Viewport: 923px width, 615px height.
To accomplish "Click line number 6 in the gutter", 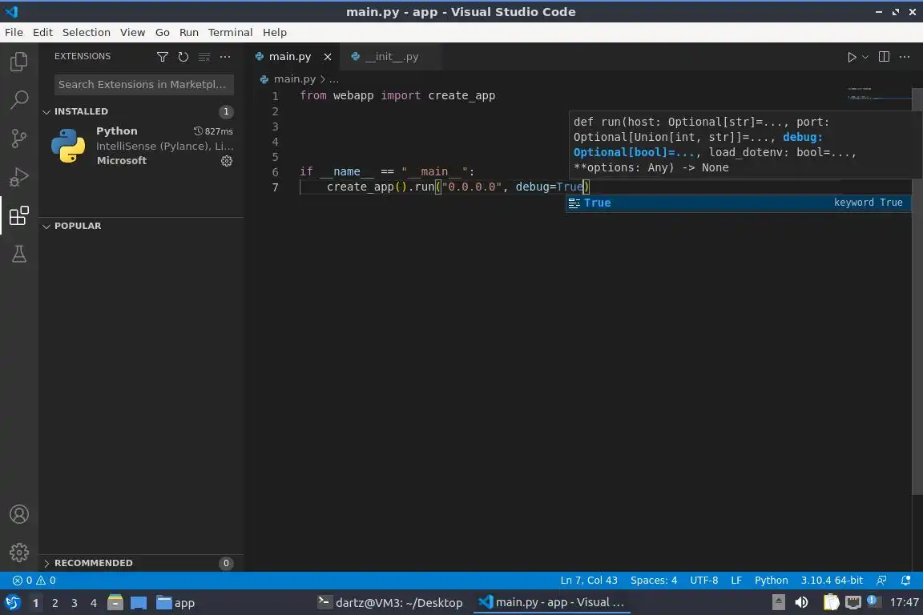I will [275, 172].
